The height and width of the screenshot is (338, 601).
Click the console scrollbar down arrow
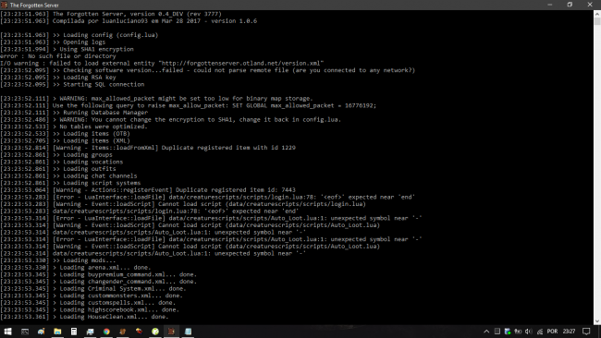tap(597, 321)
